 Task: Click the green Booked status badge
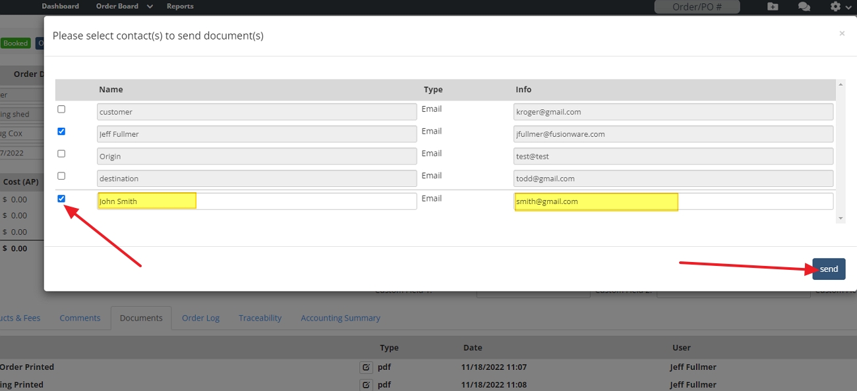coord(15,42)
